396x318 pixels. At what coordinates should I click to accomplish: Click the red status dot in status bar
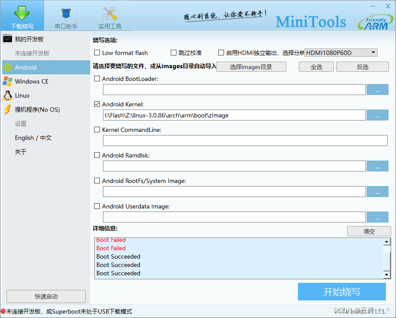tap(3, 311)
